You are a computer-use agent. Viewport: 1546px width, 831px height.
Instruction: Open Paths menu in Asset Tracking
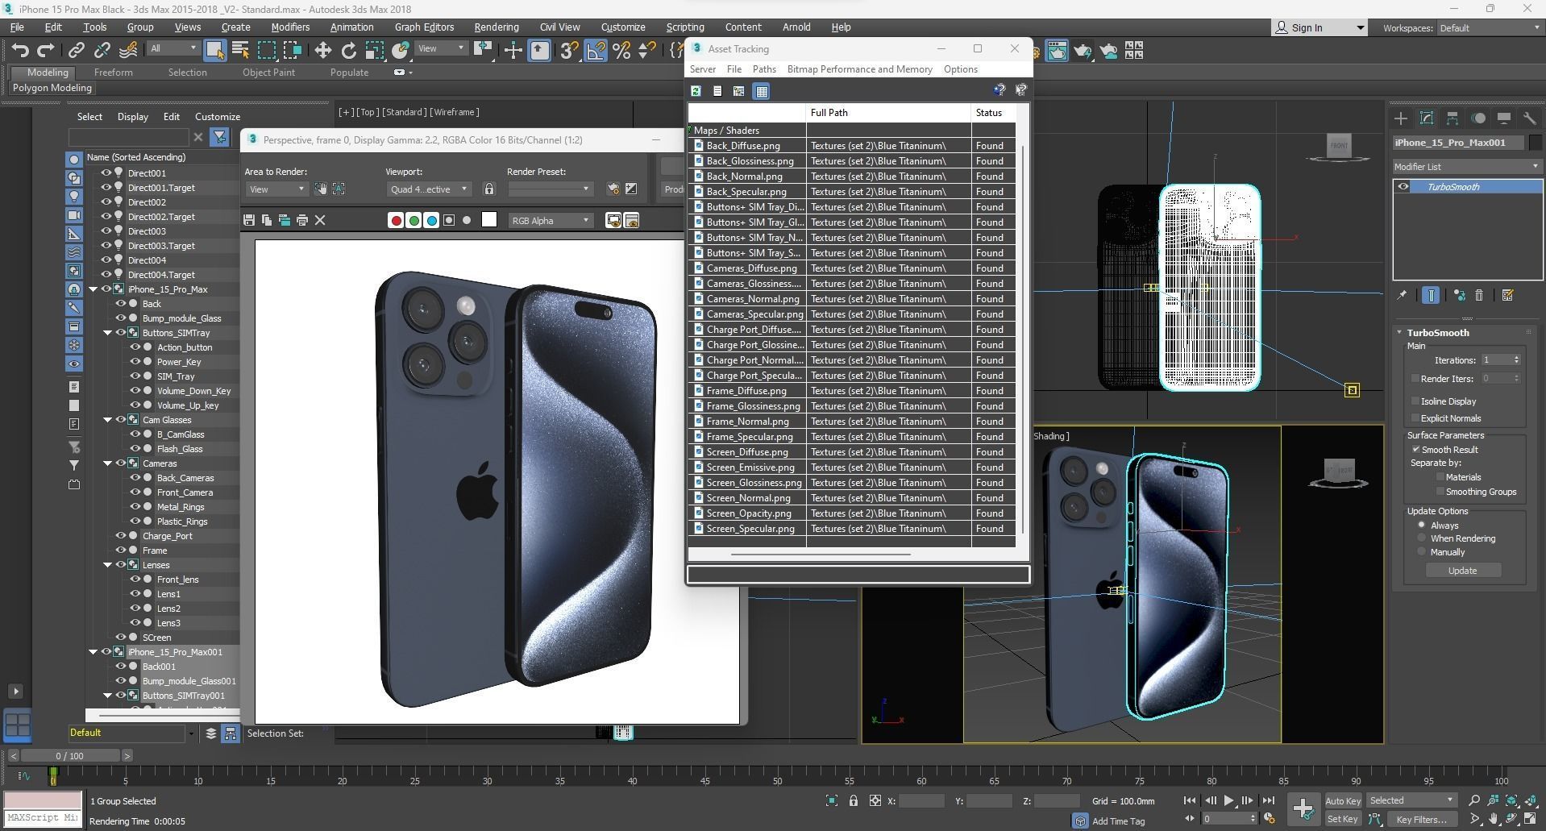(x=763, y=69)
